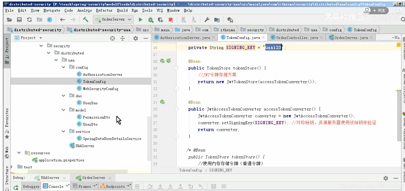Open Project Structure toolbar icon
This screenshot has height=191, width=405.
point(217,20)
